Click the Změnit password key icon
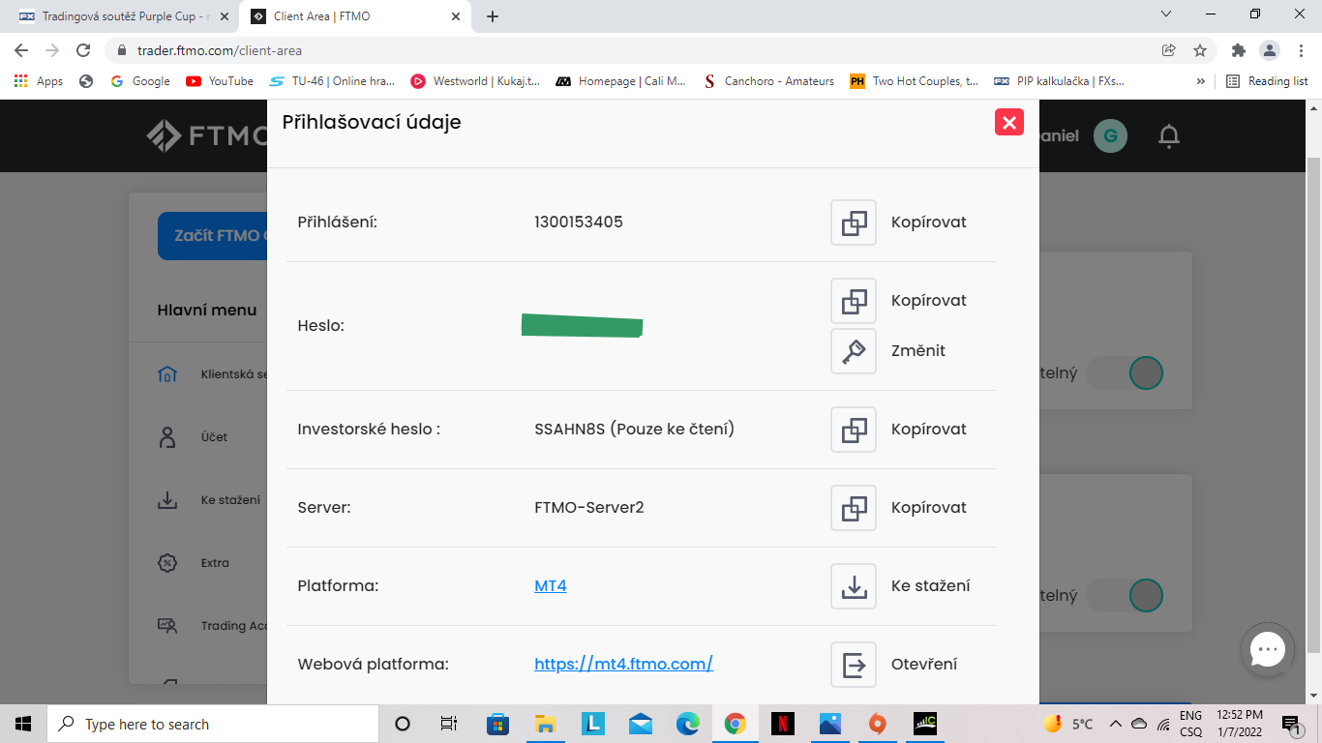The width and height of the screenshot is (1322, 743). coord(854,351)
